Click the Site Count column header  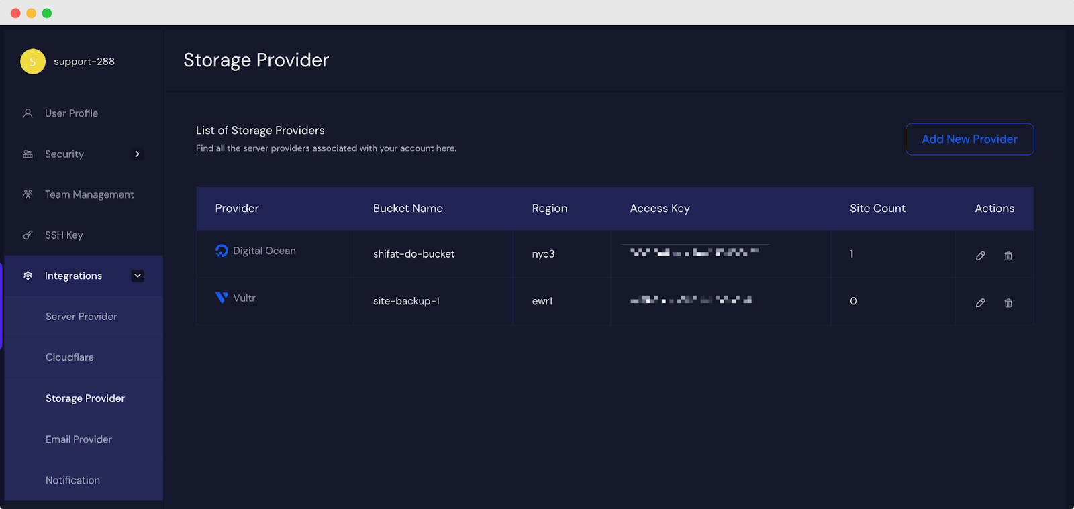point(877,209)
